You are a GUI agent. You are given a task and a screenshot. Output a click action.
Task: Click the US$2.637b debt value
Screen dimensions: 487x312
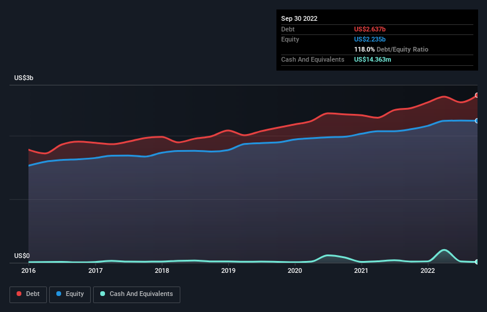tap(370, 29)
